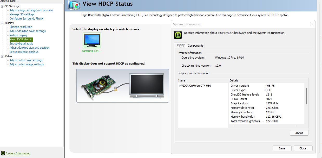Click the About button
Screen dimensions: 322x158
(299, 133)
